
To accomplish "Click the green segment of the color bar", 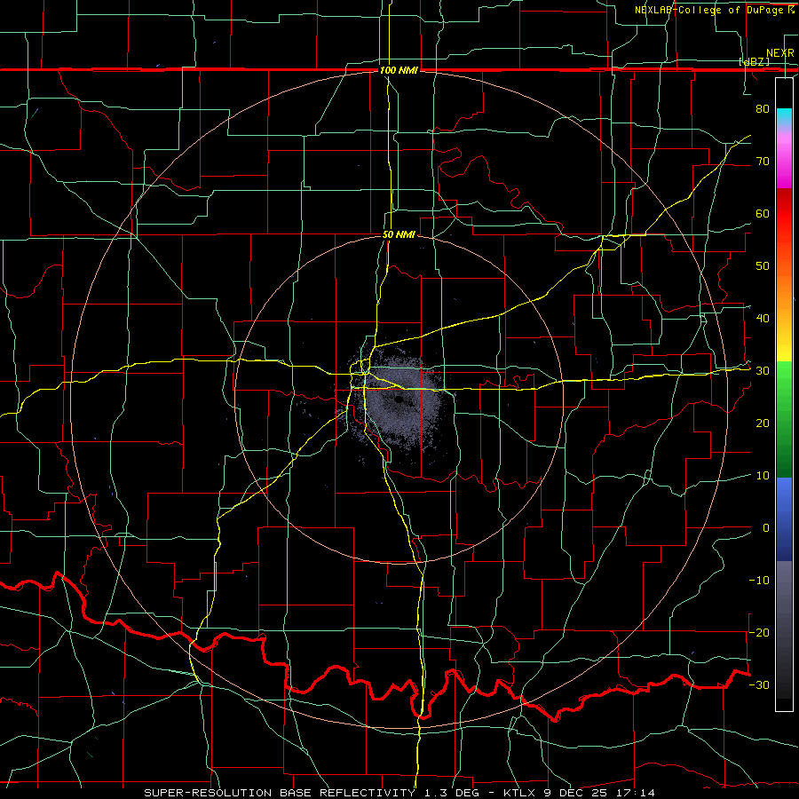I will (784, 419).
